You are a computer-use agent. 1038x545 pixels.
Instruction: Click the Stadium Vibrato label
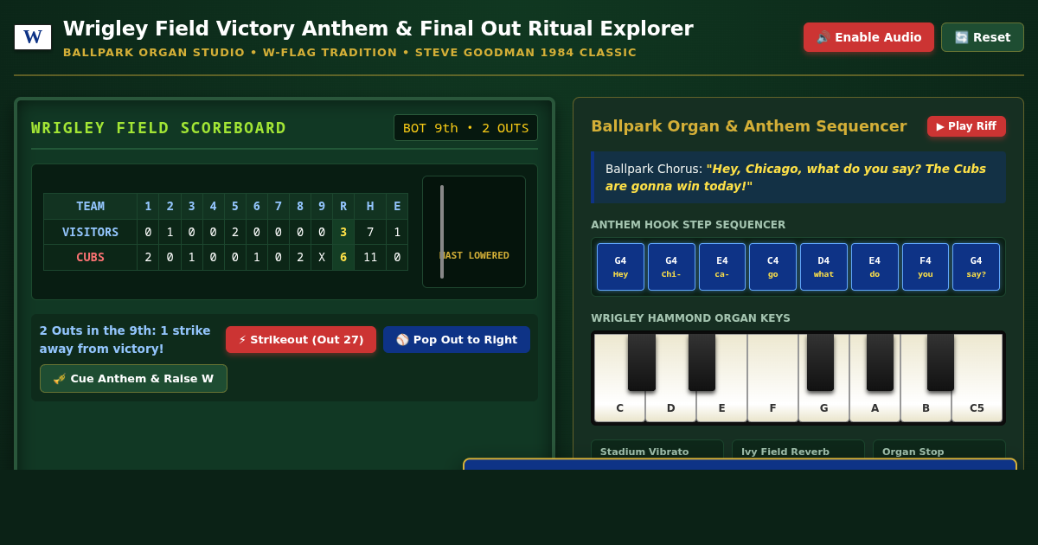pos(644,452)
